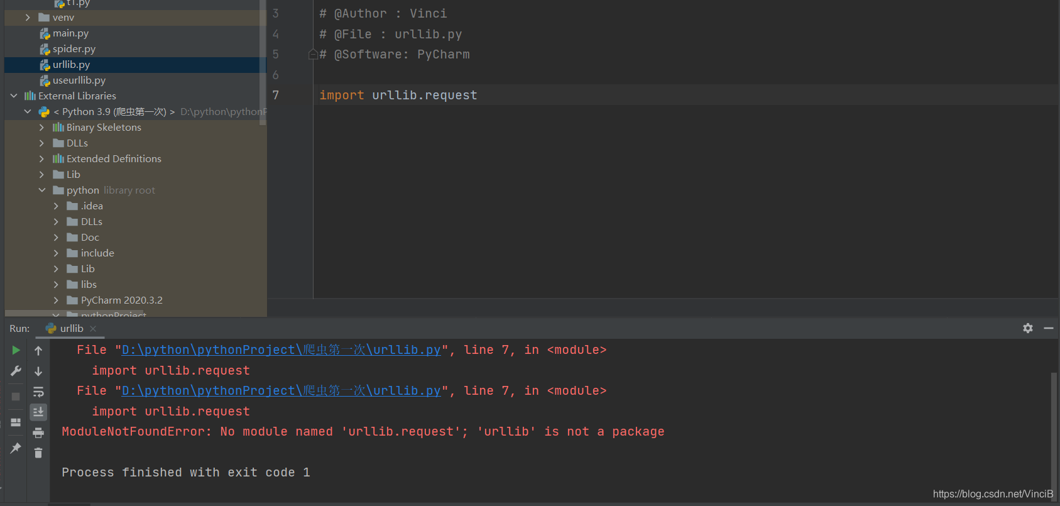Expand the Doc folder

pos(56,238)
